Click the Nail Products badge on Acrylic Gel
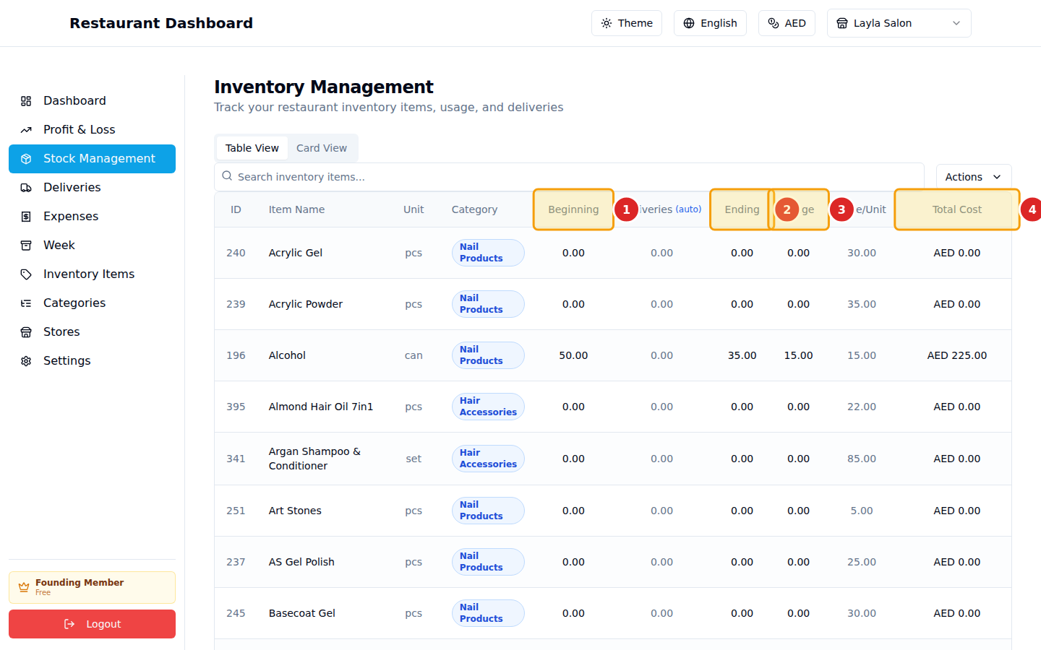The image size is (1041, 650). click(x=488, y=253)
